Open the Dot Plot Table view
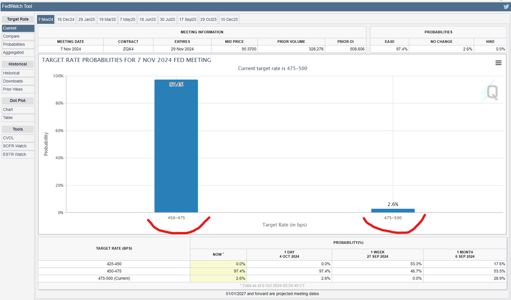 tap(18, 117)
